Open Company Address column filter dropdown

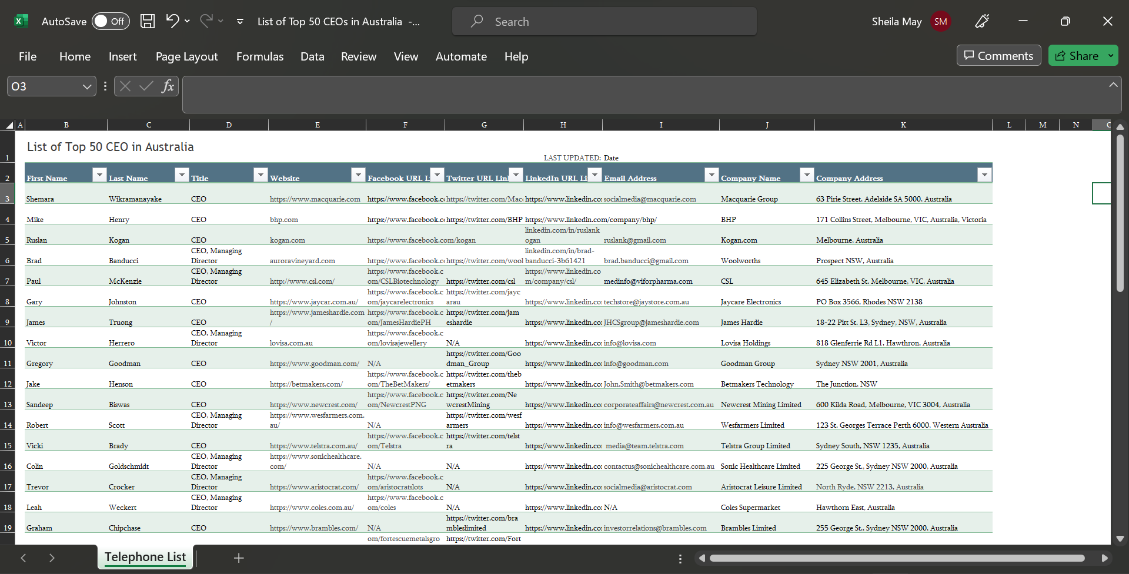pos(984,174)
